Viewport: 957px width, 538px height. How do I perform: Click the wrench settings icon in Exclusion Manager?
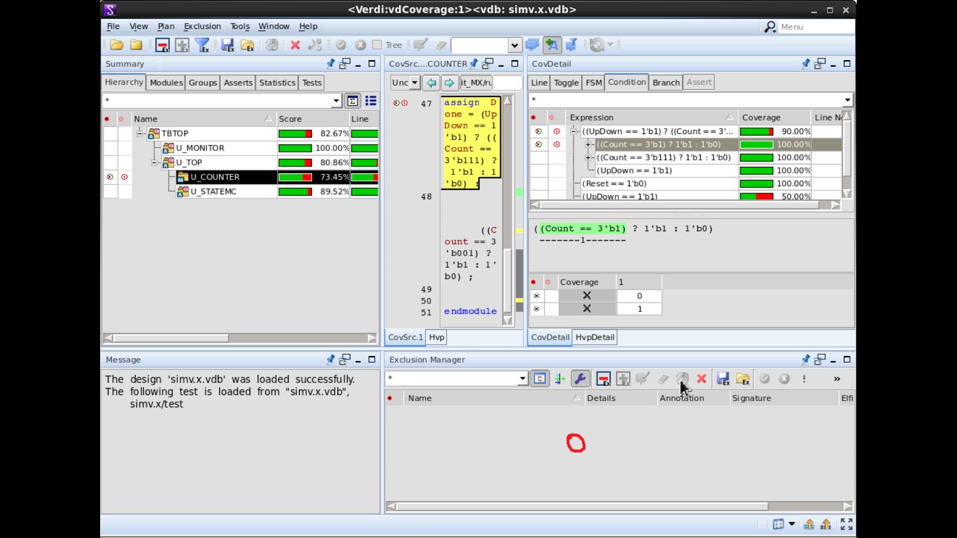pos(580,379)
